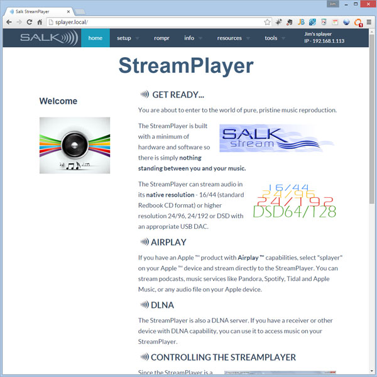Viewport: 377px width, 377px height.
Task: Click the sentence starting 'You are about to enter'
Action: point(238,110)
